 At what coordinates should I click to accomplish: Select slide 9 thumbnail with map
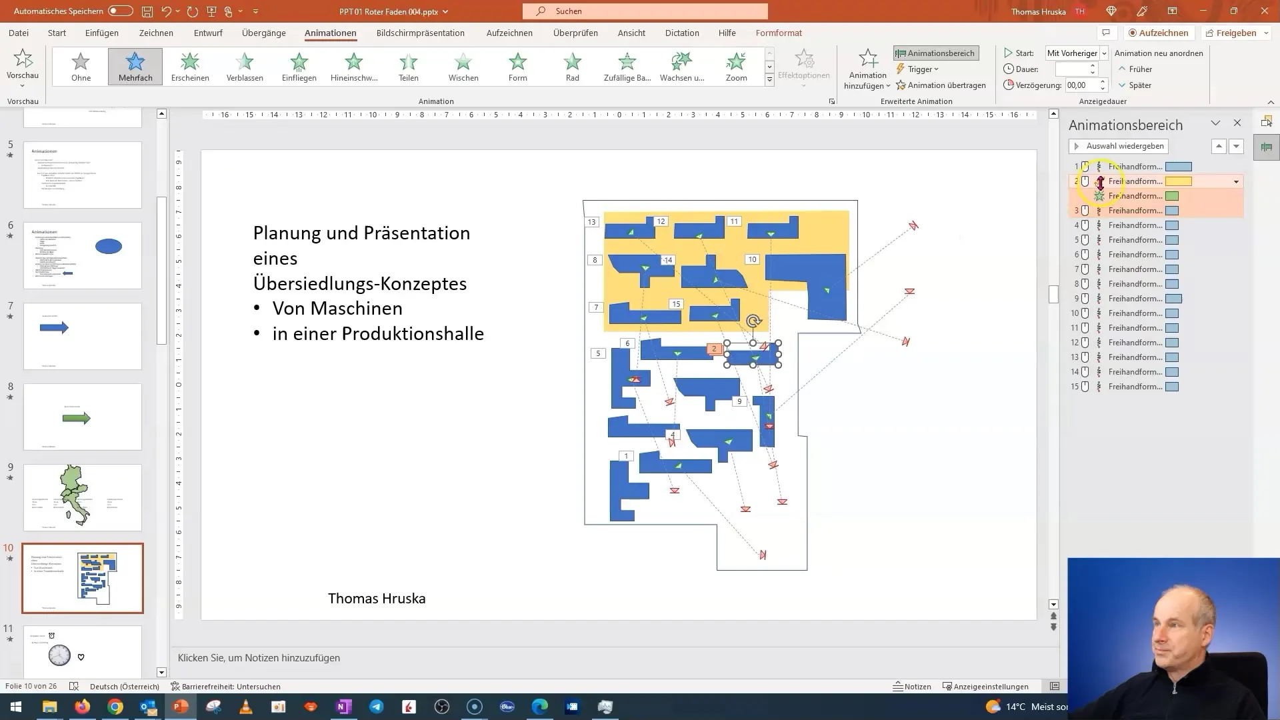pyautogui.click(x=83, y=497)
